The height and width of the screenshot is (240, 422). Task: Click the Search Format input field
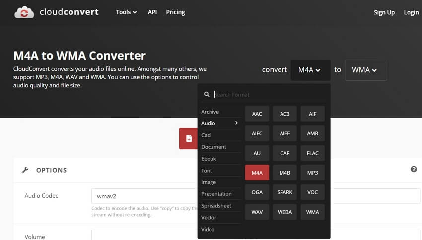tap(269, 94)
